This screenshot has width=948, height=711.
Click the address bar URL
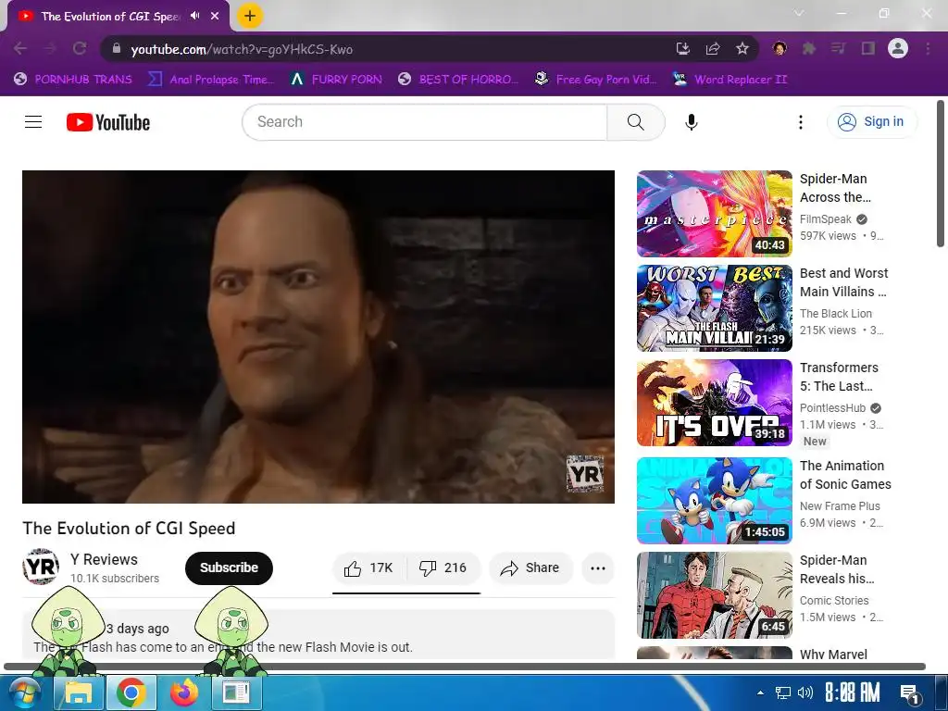pos(242,50)
